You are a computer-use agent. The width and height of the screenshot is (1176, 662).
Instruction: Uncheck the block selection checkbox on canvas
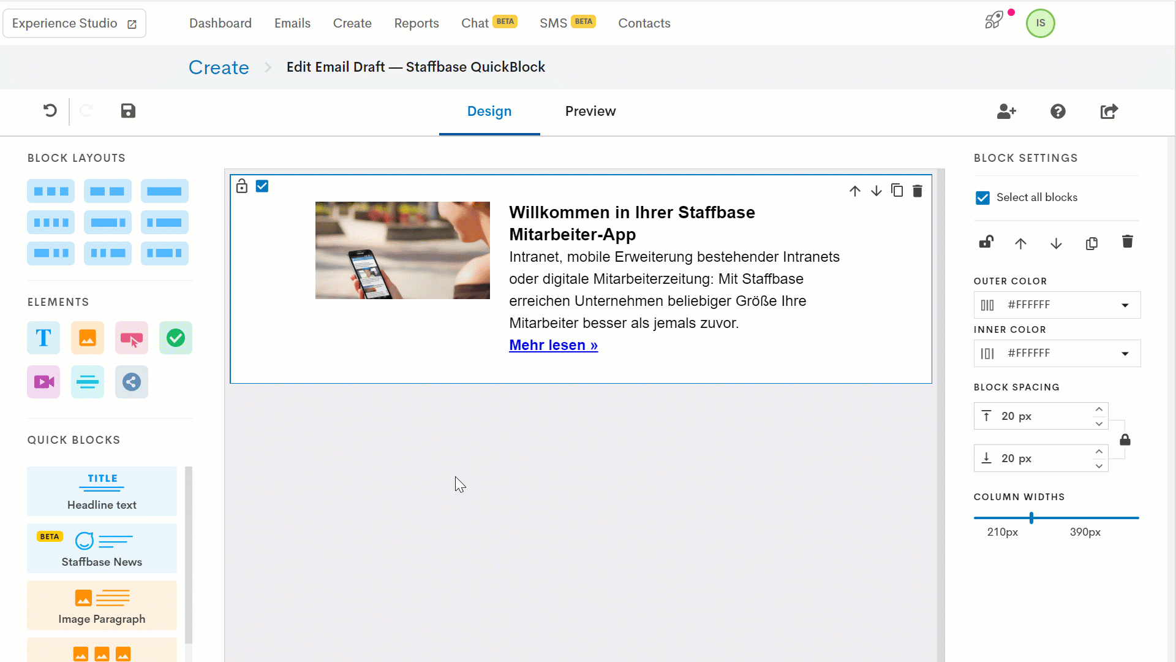point(262,186)
